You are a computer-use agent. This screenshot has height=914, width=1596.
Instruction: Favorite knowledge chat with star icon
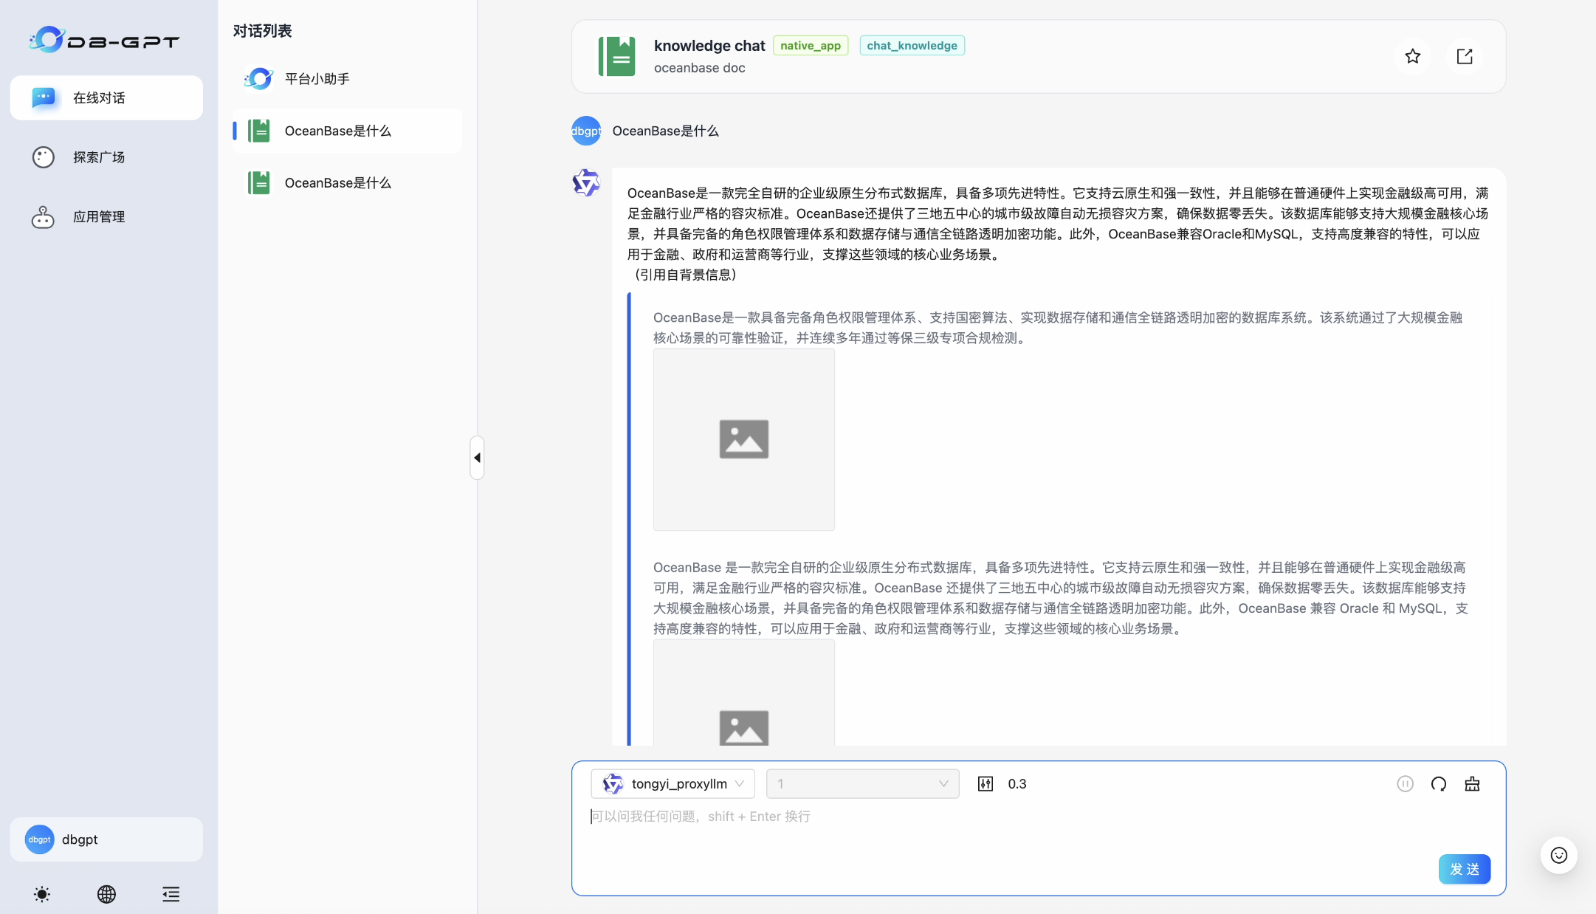(x=1412, y=56)
